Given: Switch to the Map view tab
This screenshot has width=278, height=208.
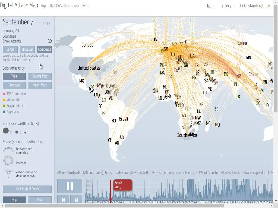Looking at the screenshot, I should tap(14, 200).
